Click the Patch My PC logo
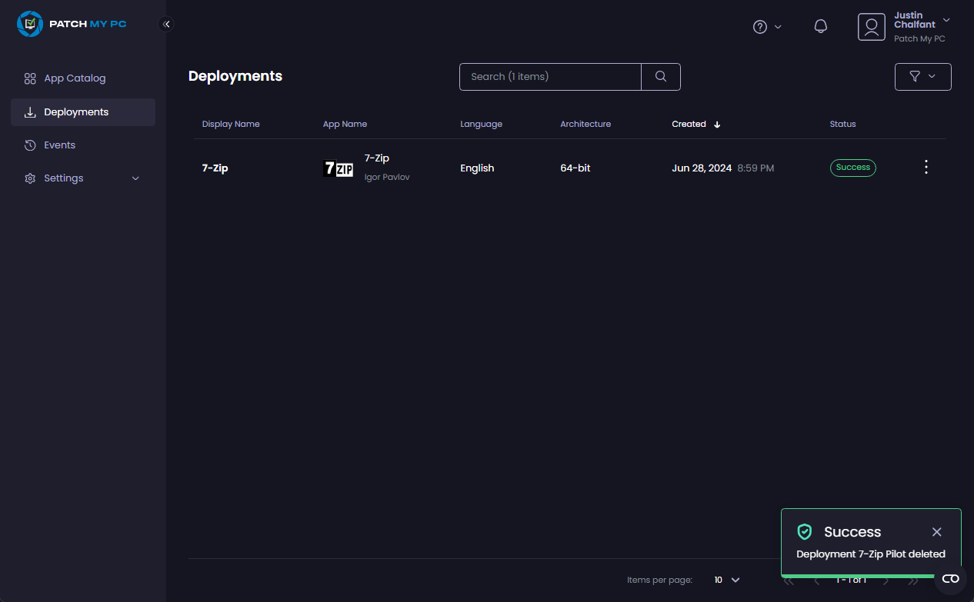Viewport: 974px width, 602px height. tap(72, 24)
